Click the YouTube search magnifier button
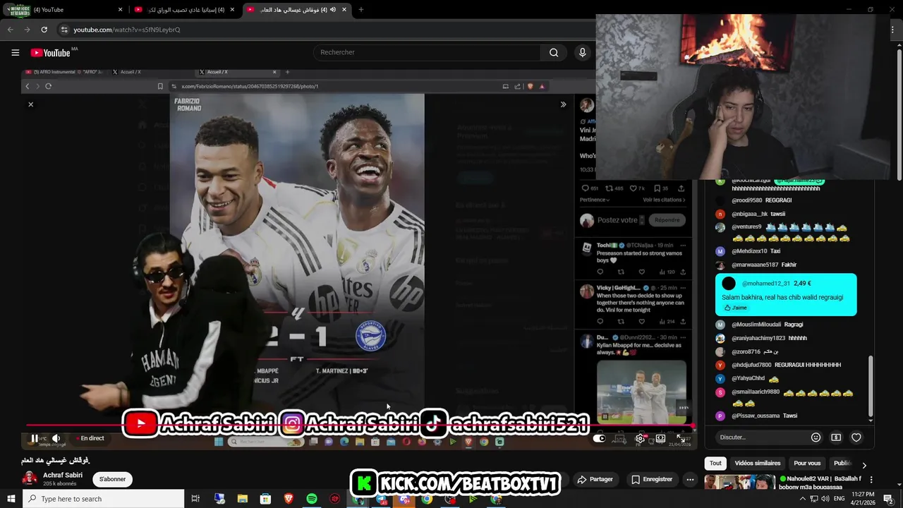 554,52
